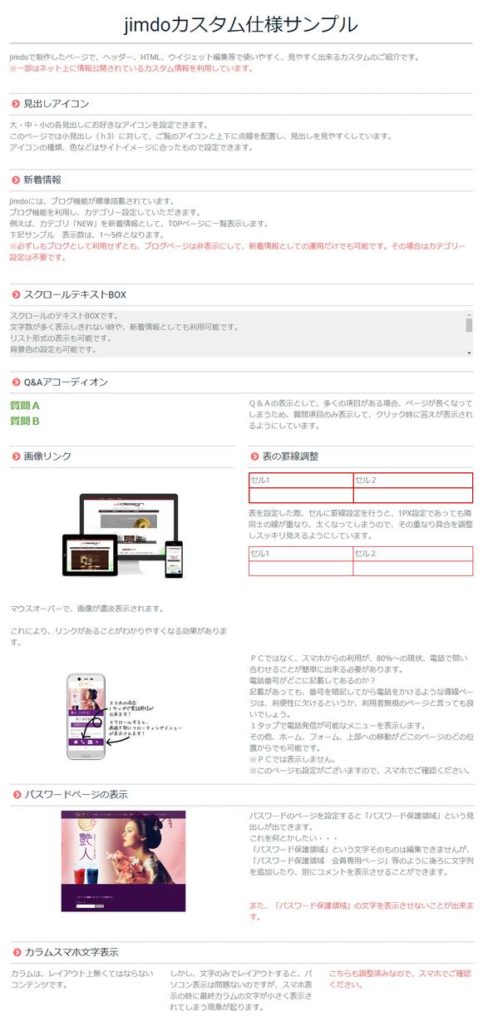Screen dimensions: 483x1031
Task: Open the smartphone menu illustration image
Action: click(123, 716)
